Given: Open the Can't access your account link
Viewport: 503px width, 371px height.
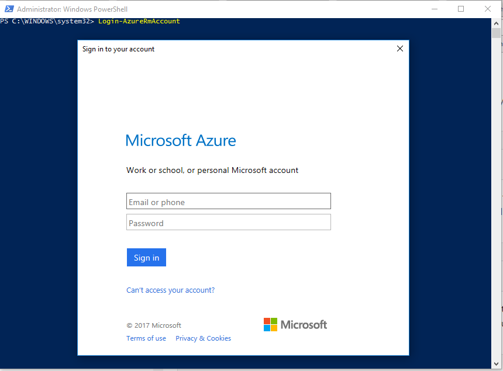Looking at the screenshot, I should [x=170, y=290].
